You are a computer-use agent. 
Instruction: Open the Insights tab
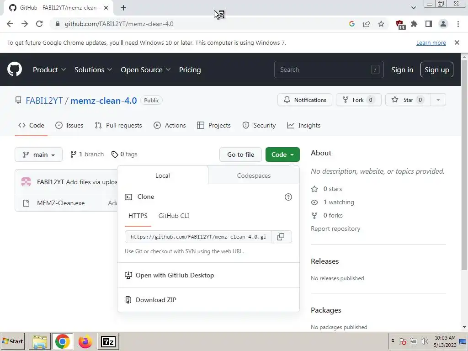[303, 125]
